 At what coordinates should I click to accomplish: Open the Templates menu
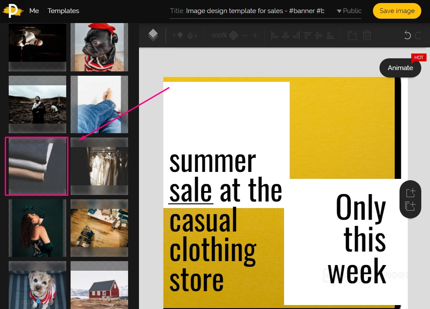(63, 11)
